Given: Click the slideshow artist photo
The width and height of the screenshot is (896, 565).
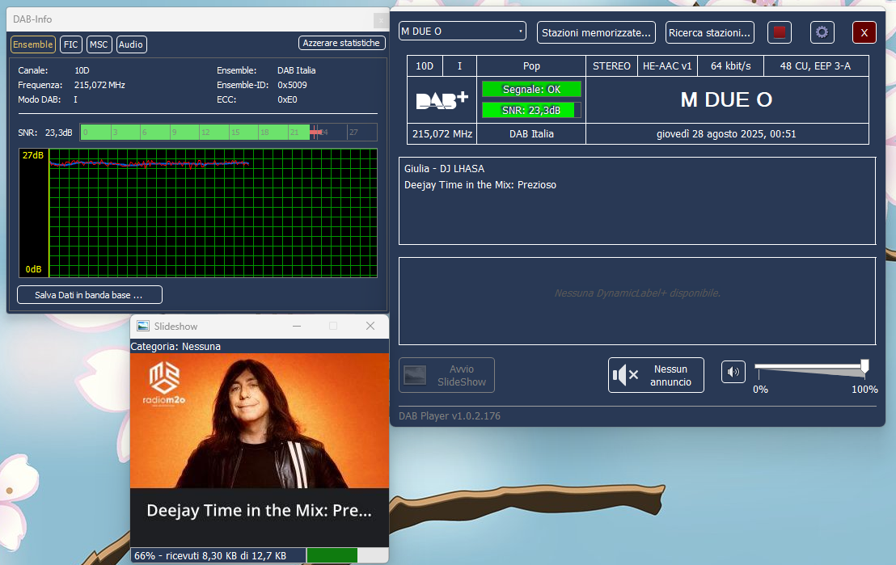Looking at the screenshot, I should [x=260, y=420].
